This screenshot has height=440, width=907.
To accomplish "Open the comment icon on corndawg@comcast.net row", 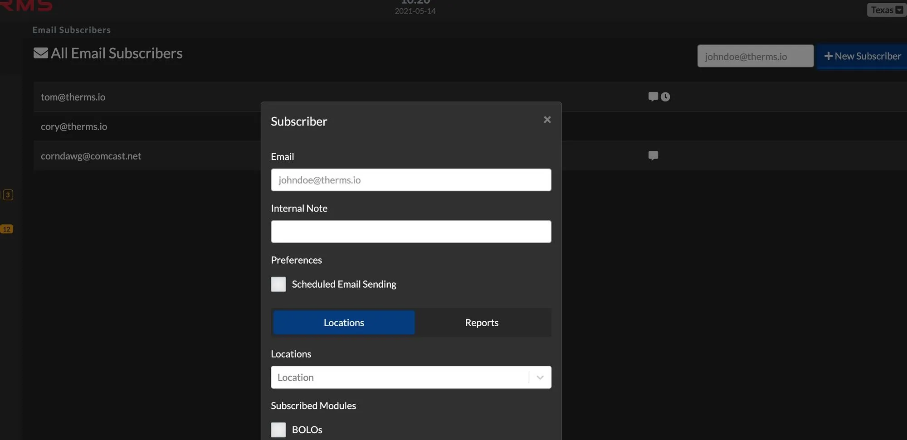I will [653, 156].
